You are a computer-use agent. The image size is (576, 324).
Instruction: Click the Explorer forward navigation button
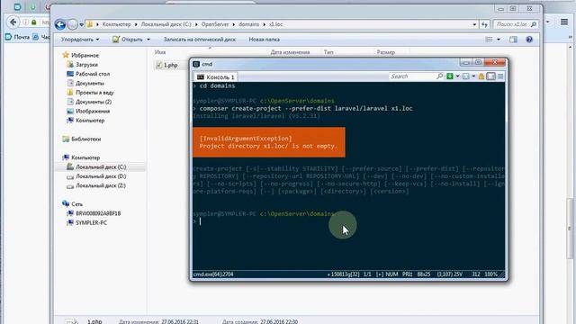pyautogui.click(x=73, y=24)
